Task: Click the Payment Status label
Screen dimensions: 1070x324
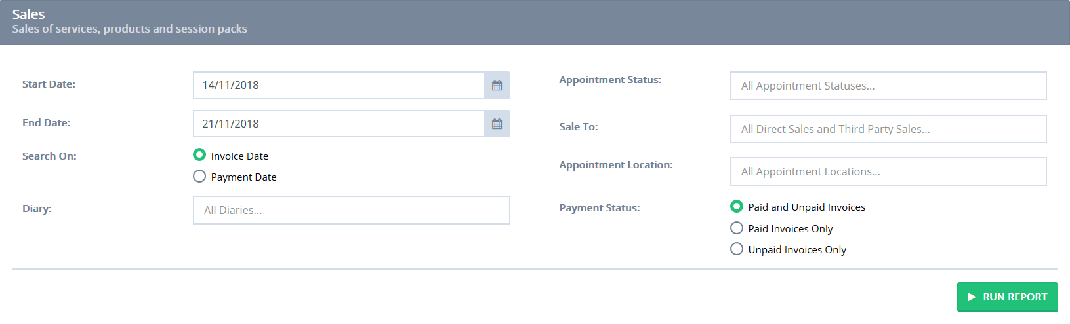Action: point(600,208)
